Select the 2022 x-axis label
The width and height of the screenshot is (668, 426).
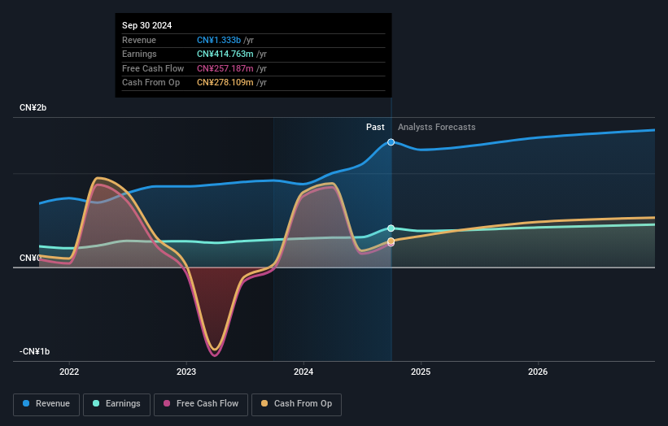(x=69, y=372)
